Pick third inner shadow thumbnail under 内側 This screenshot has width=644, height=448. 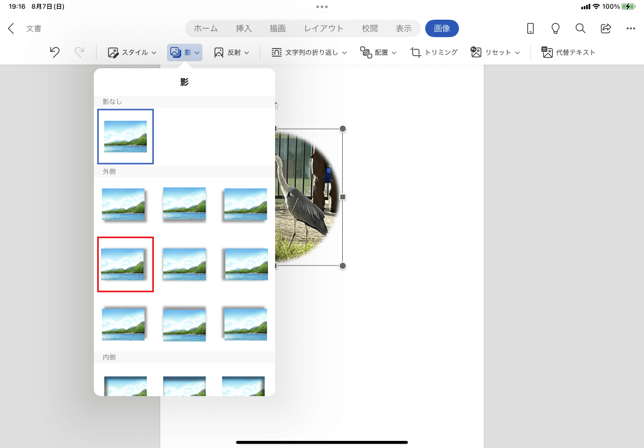click(x=243, y=386)
